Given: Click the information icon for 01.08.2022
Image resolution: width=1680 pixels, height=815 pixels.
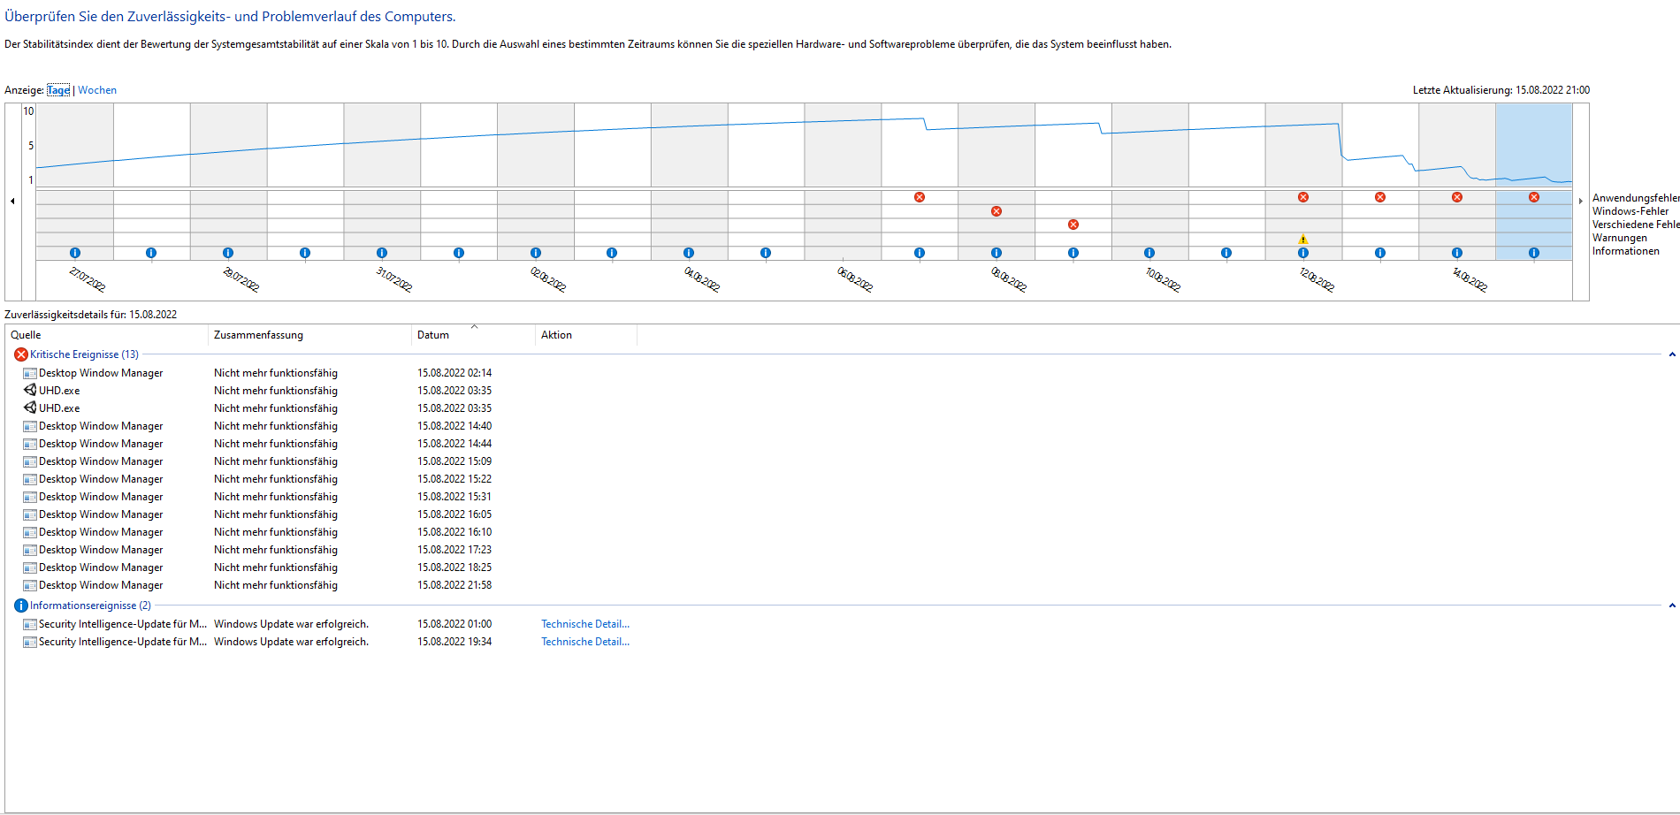Looking at the screenshot, I should pos(459,253).
